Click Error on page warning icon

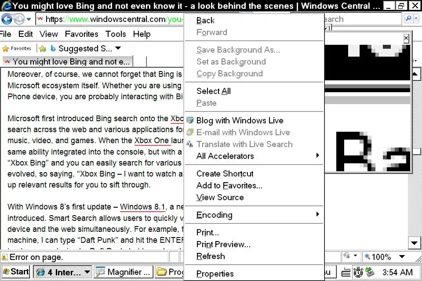[4, 257]
